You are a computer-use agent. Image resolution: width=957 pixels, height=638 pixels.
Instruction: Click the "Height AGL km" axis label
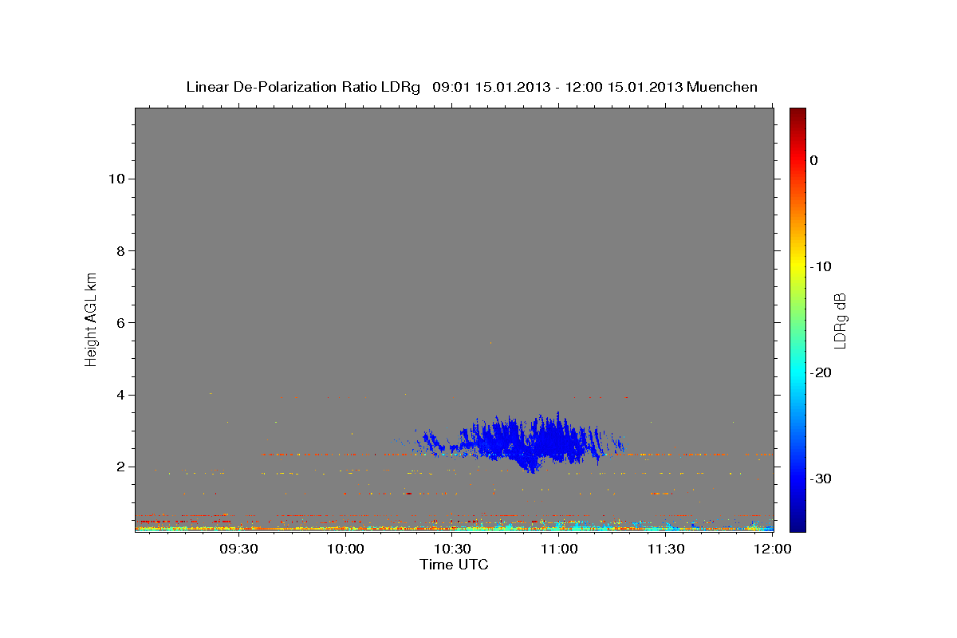point(91,319)
